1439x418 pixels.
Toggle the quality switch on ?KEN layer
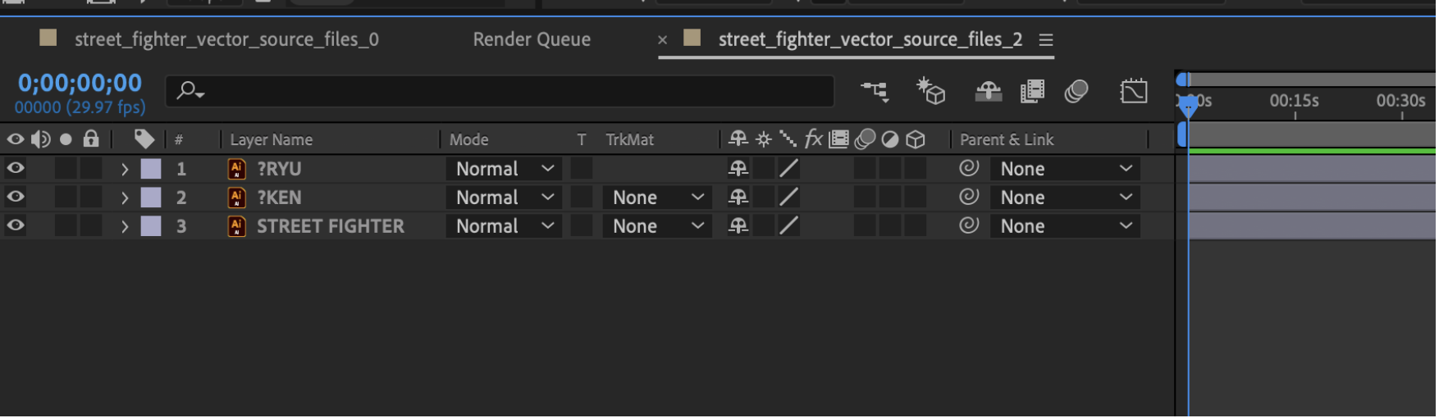click(x=788, y=198)
